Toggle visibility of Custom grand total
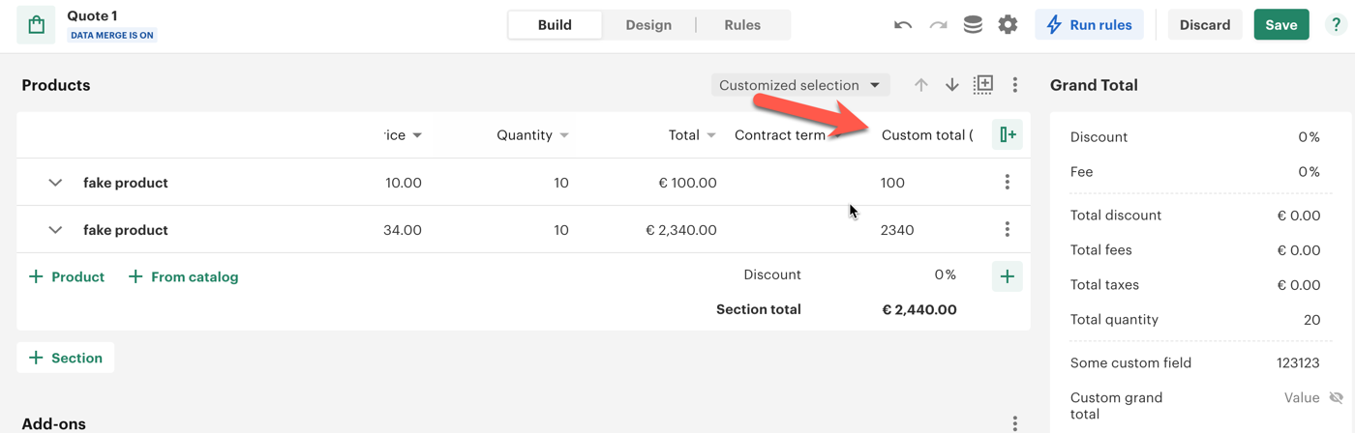 tap(1336, 398)
